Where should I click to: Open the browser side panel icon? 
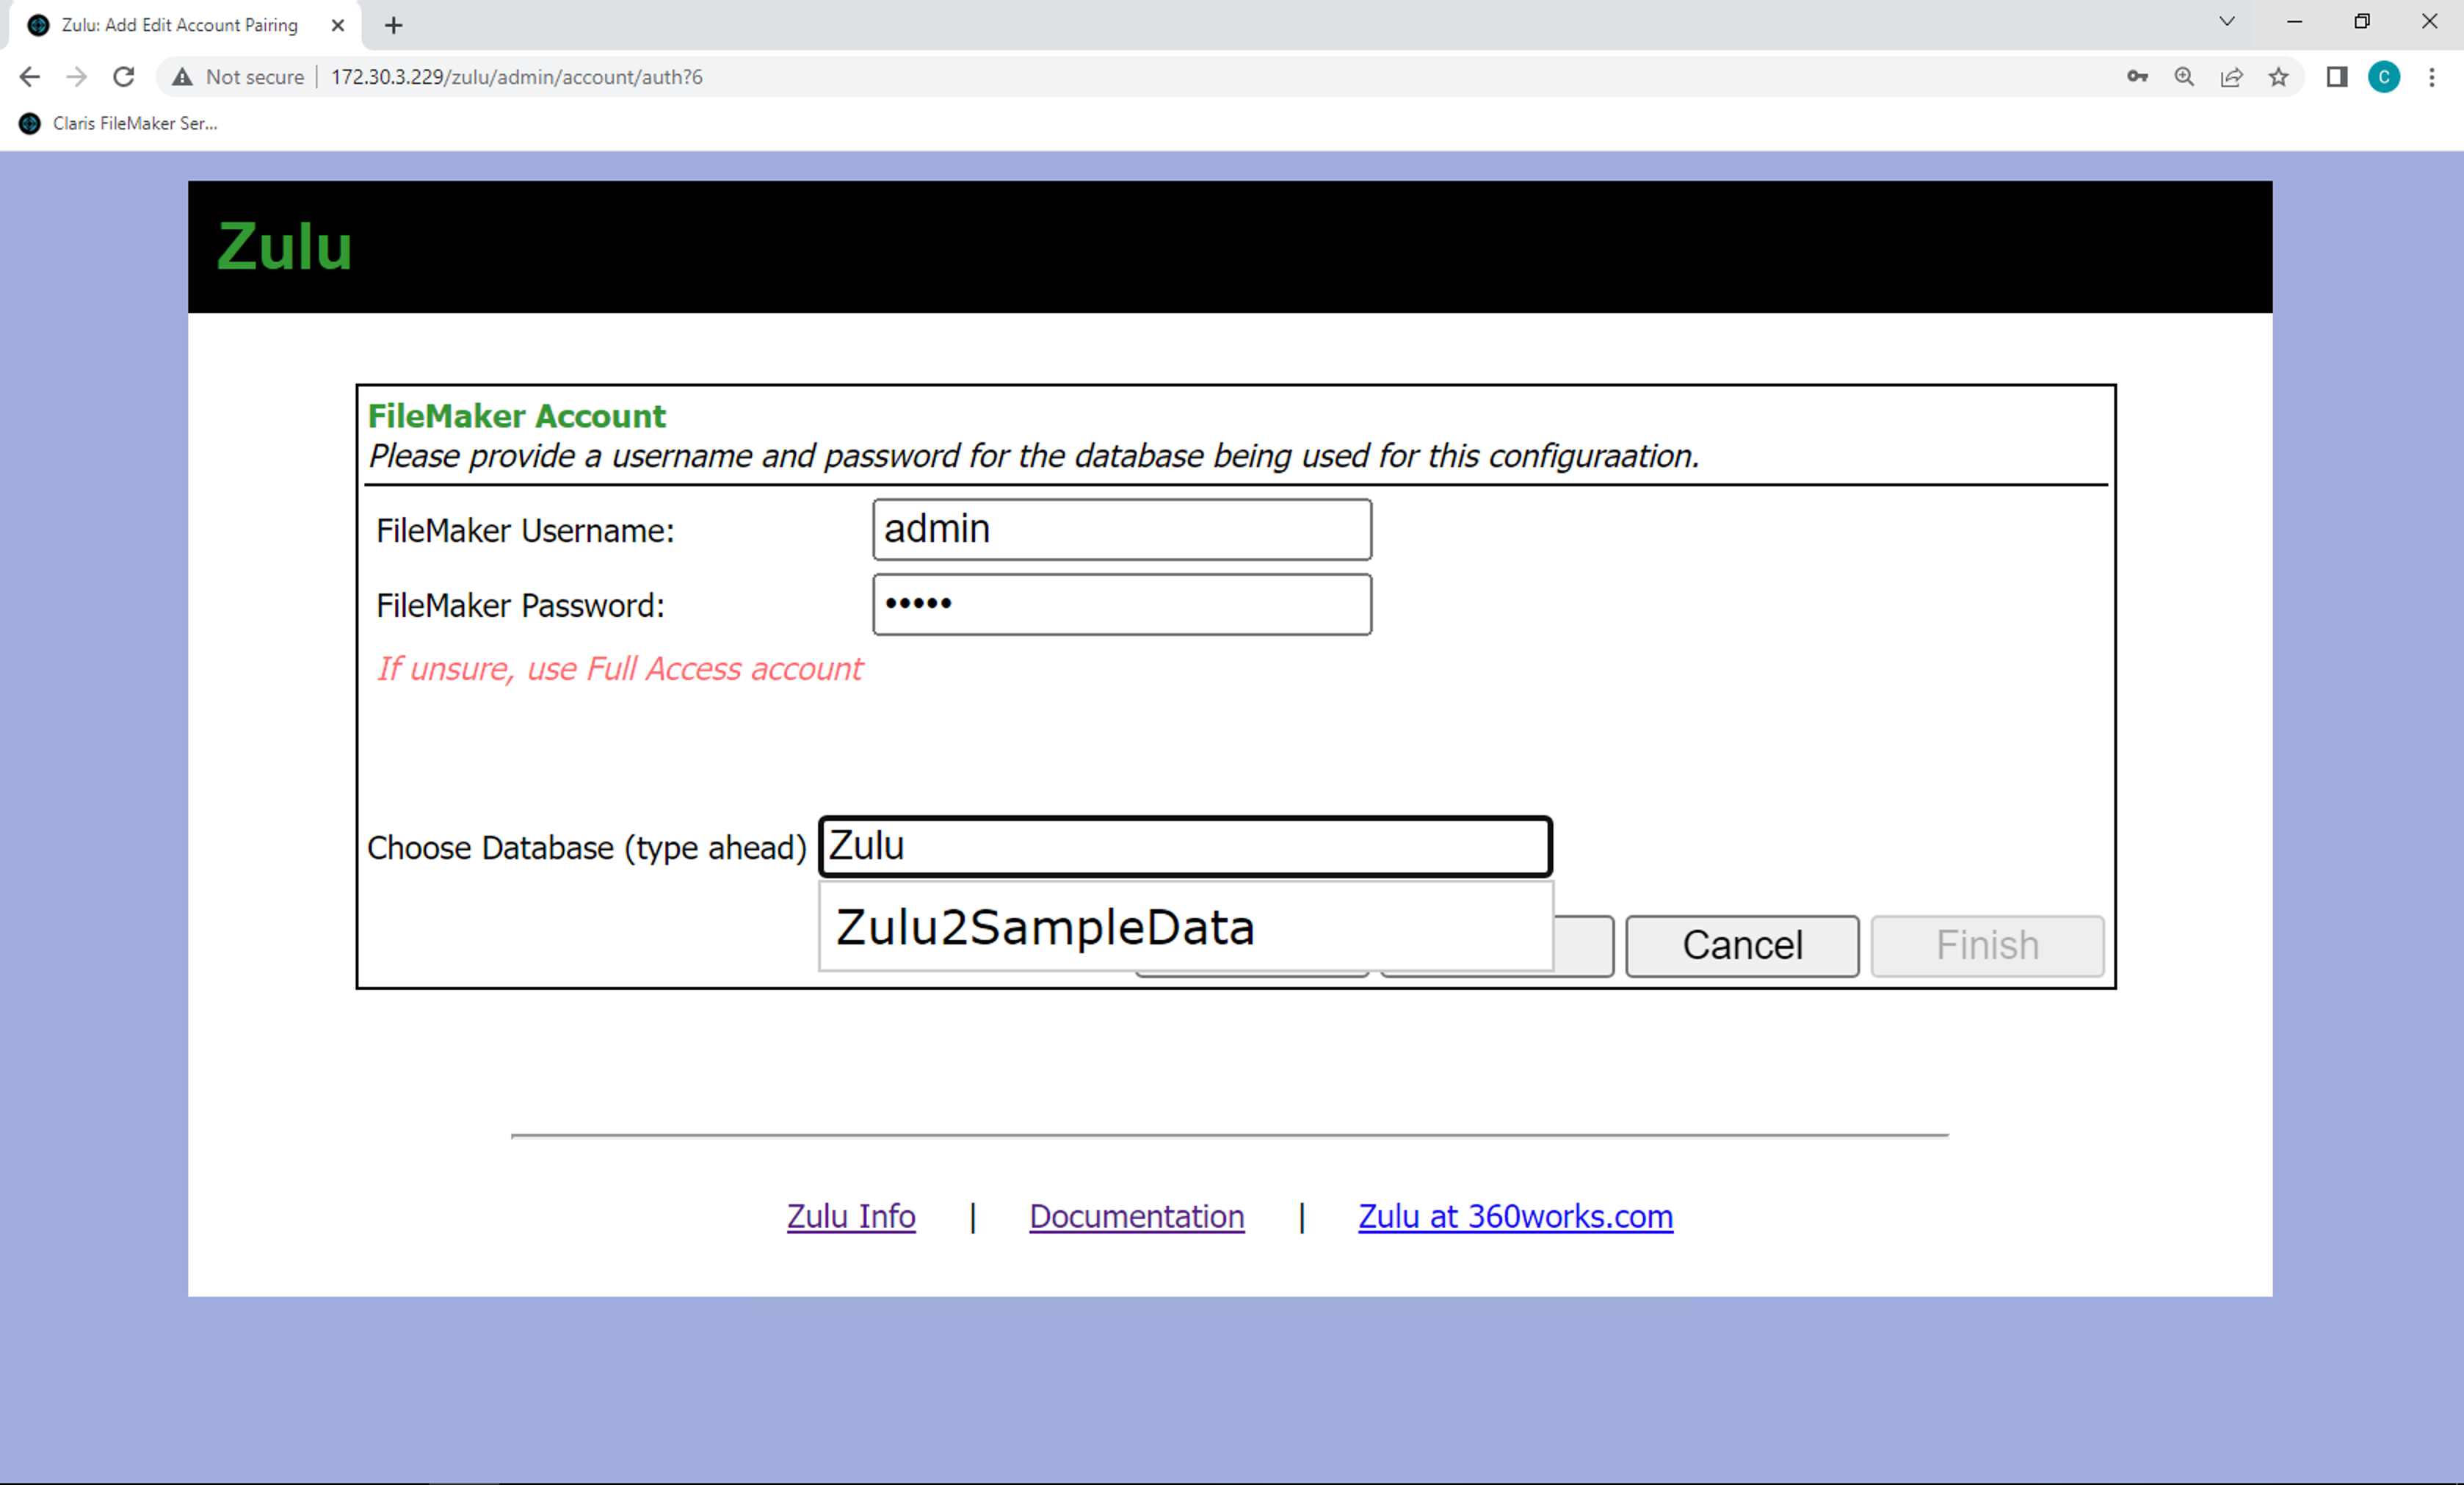coord(2336,77)
